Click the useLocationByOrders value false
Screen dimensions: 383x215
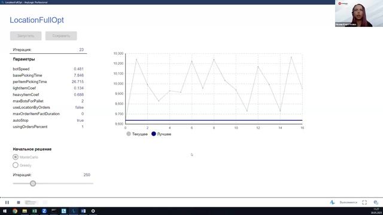click(80, 107)
